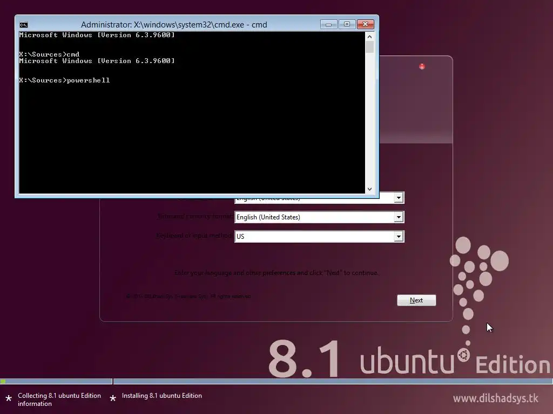This screenshot has width=553, height=414.
Task: Maximize the Administrator cmd window
Action: (347, 24)
